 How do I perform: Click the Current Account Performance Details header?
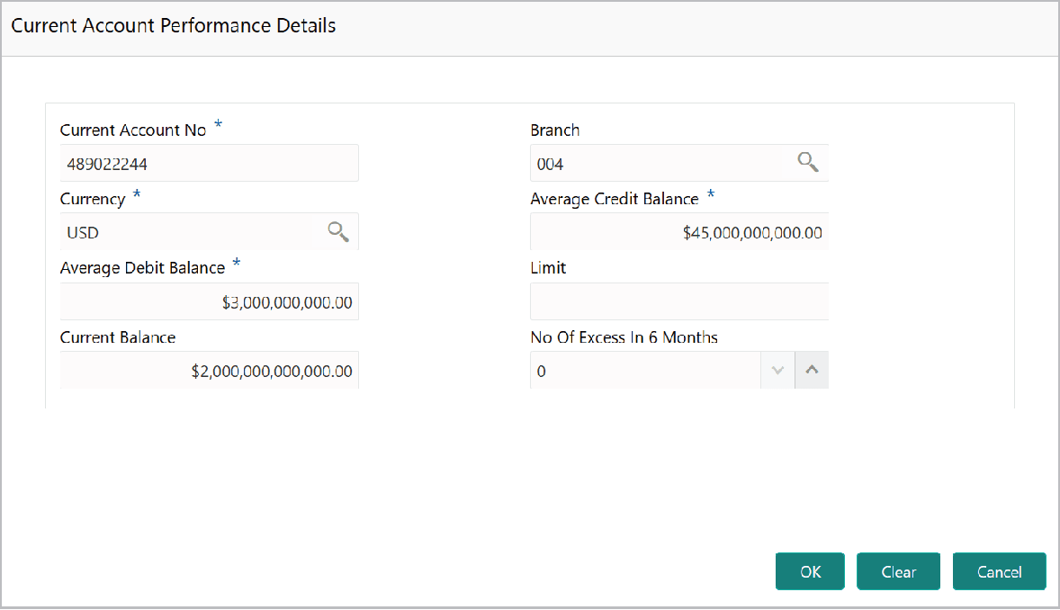coord(174,25)
